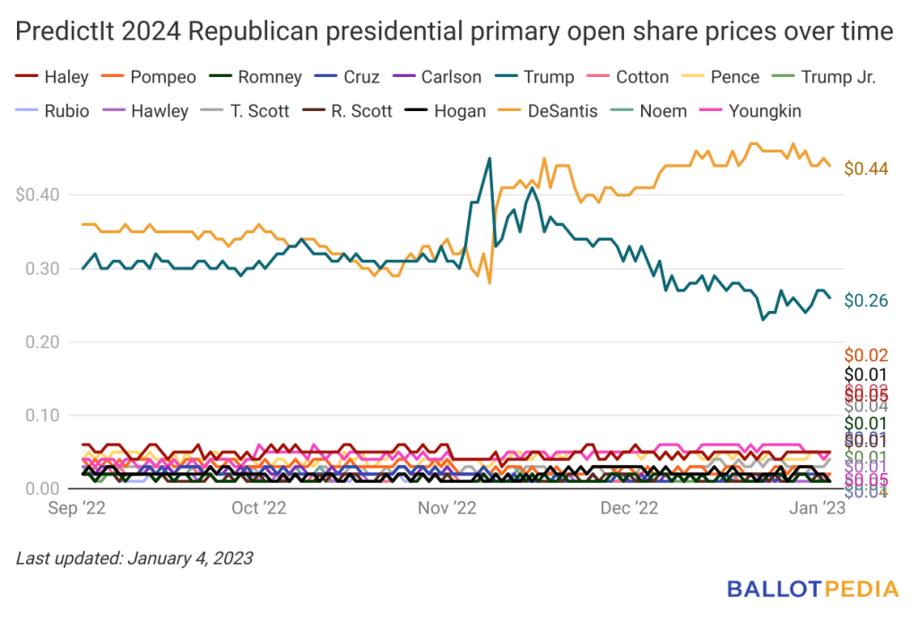Click the DeSantis legend label
The width and height of the screenshot is (918, 622).
[x=548, y=110]
